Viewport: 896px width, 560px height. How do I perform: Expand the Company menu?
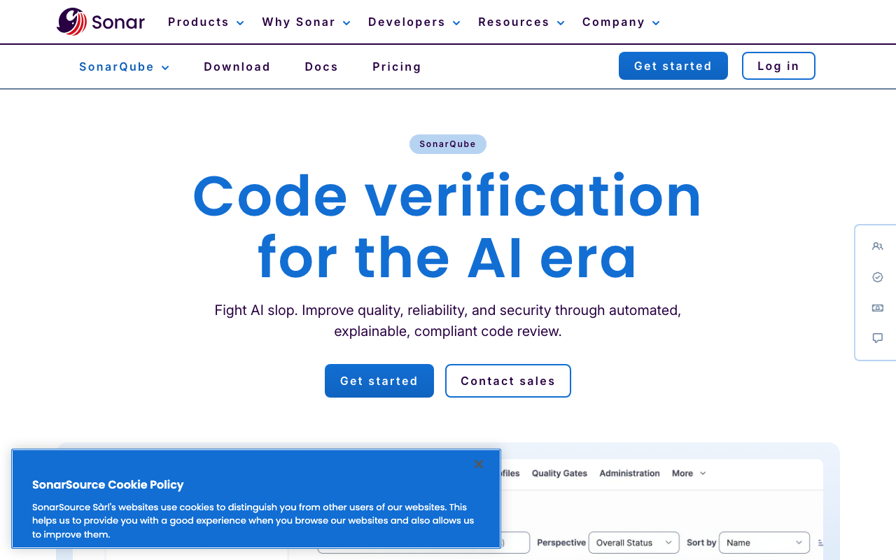pos(621,22)
